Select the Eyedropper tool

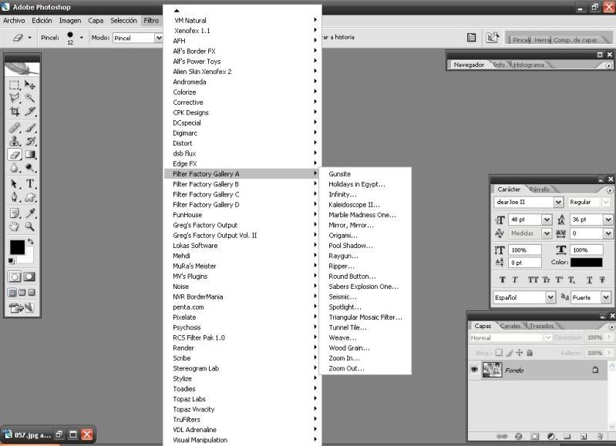[30, 213]
